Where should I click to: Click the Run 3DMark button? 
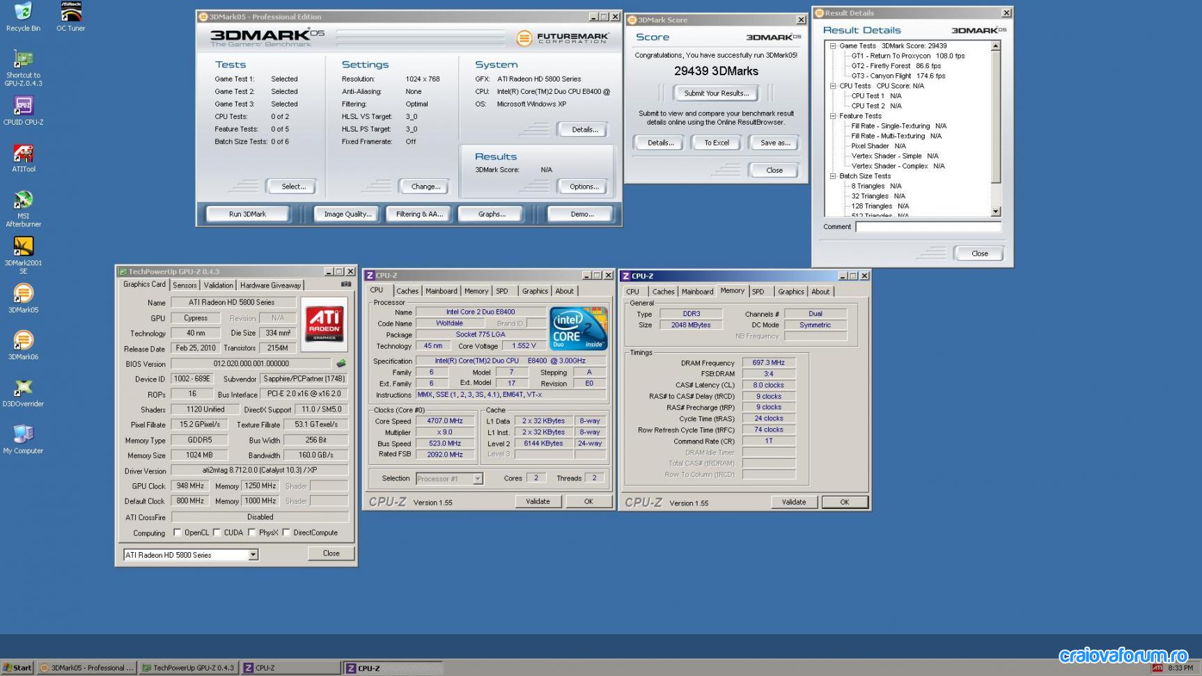248,214
